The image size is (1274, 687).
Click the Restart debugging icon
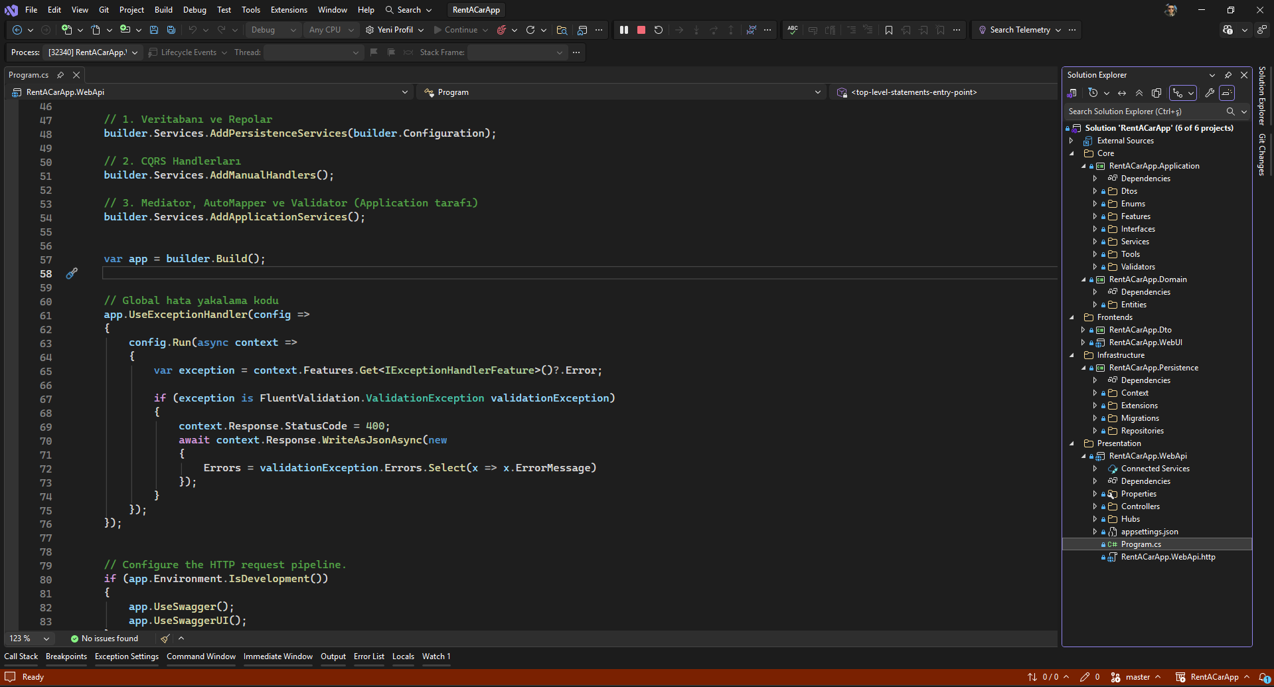[x=659, y=30]
